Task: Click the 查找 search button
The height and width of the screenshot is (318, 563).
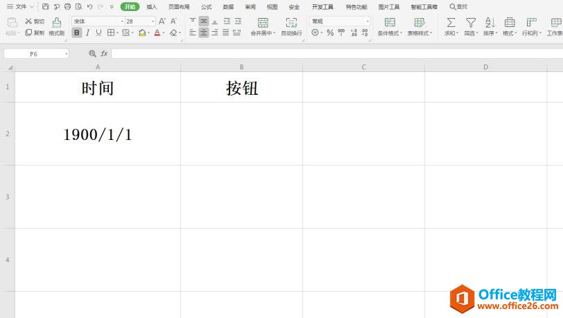Action: click(x=458, y=6)
